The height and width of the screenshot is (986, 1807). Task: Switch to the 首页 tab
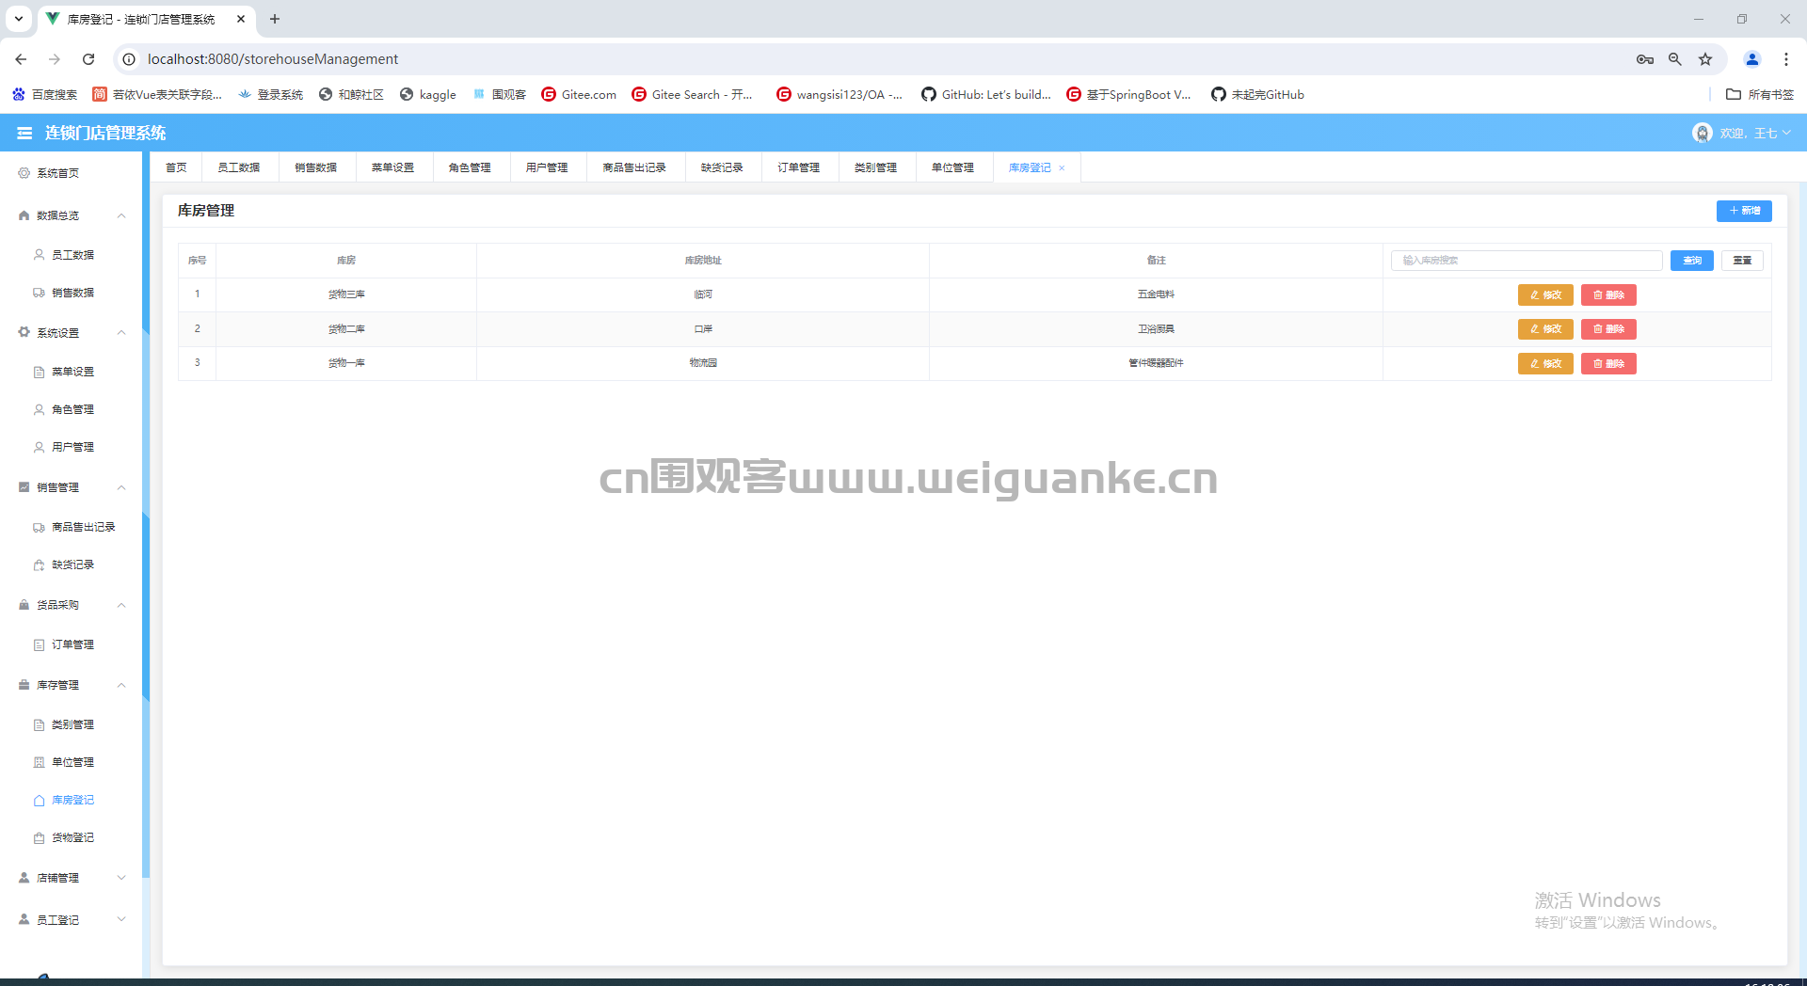click(176, 167)
